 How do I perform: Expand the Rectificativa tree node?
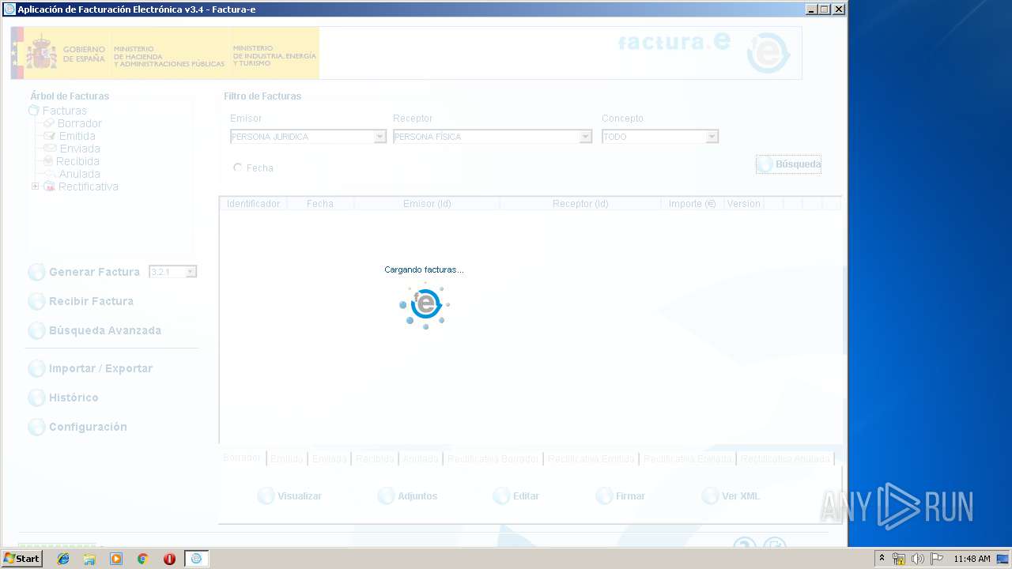pos(35,187)
